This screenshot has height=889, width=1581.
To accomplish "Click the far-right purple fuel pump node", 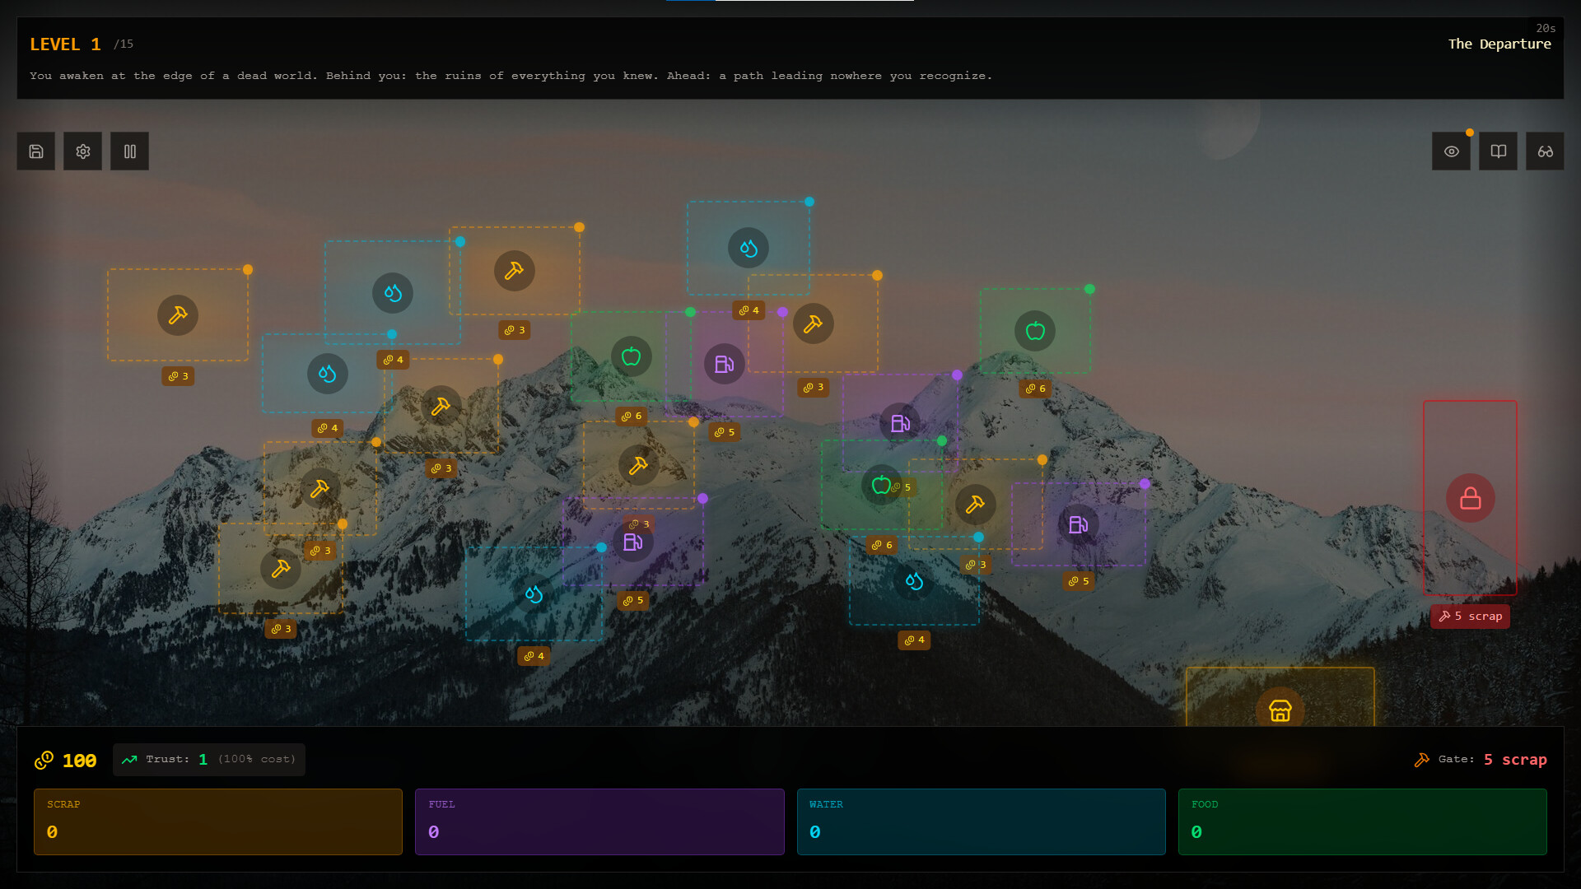I will (x=1078, y=524).
